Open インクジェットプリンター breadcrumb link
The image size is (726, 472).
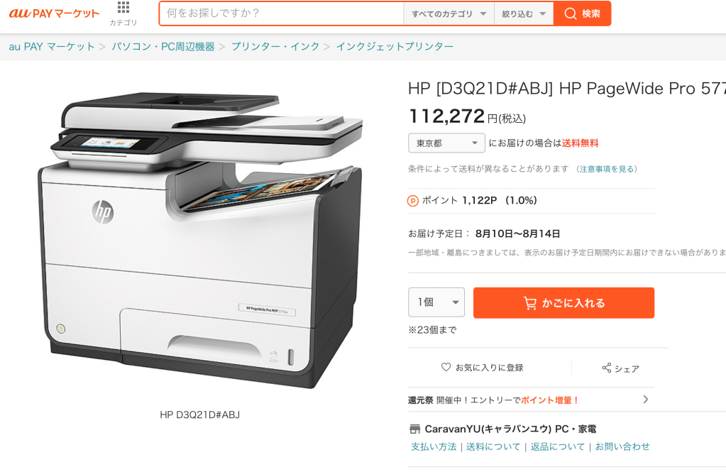[x=395, y=46]
